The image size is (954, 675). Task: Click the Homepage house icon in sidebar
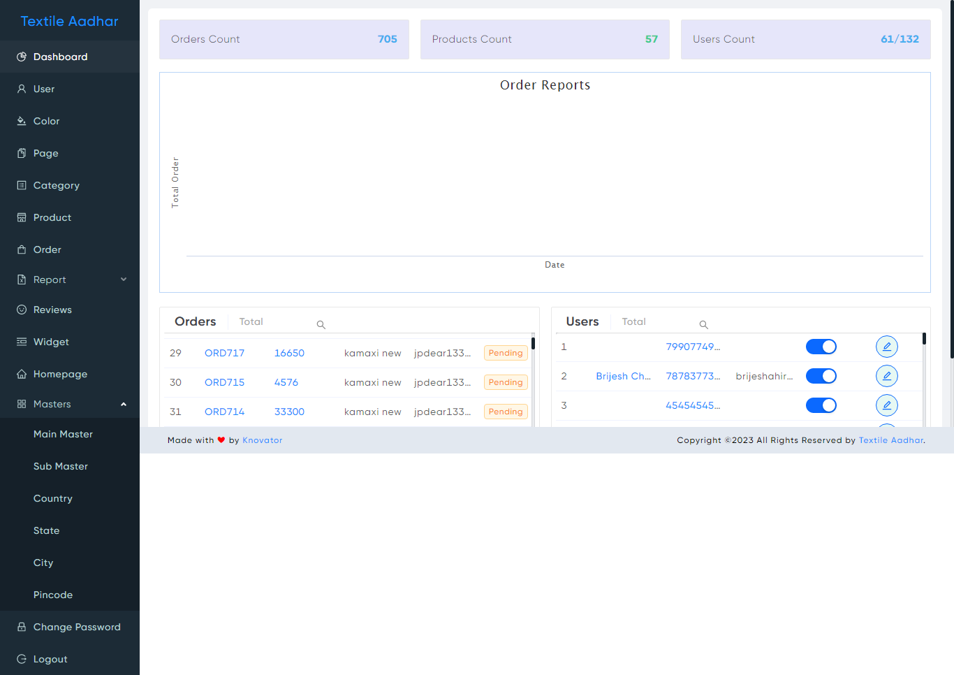22,374
